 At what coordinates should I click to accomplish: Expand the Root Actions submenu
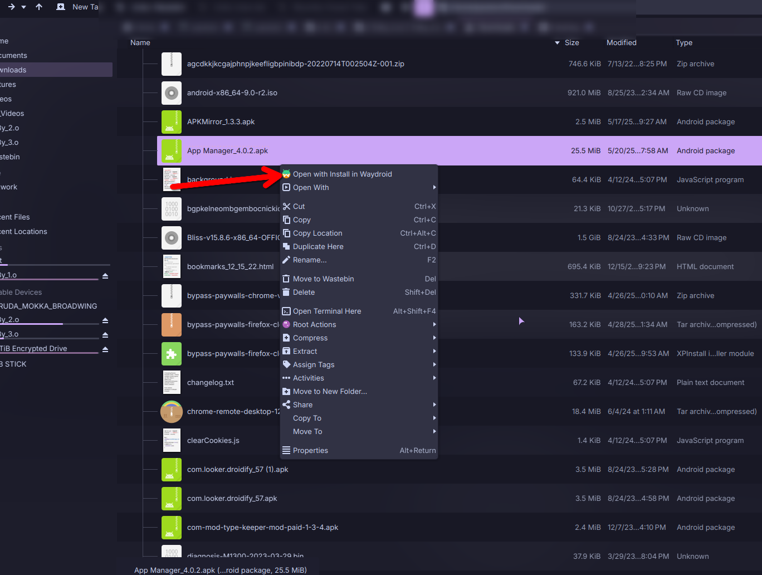coord(359,324)
